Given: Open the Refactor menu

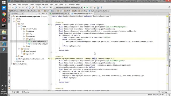Looking at the screenshot, I should pyautogui.click(x=45, y=5).
